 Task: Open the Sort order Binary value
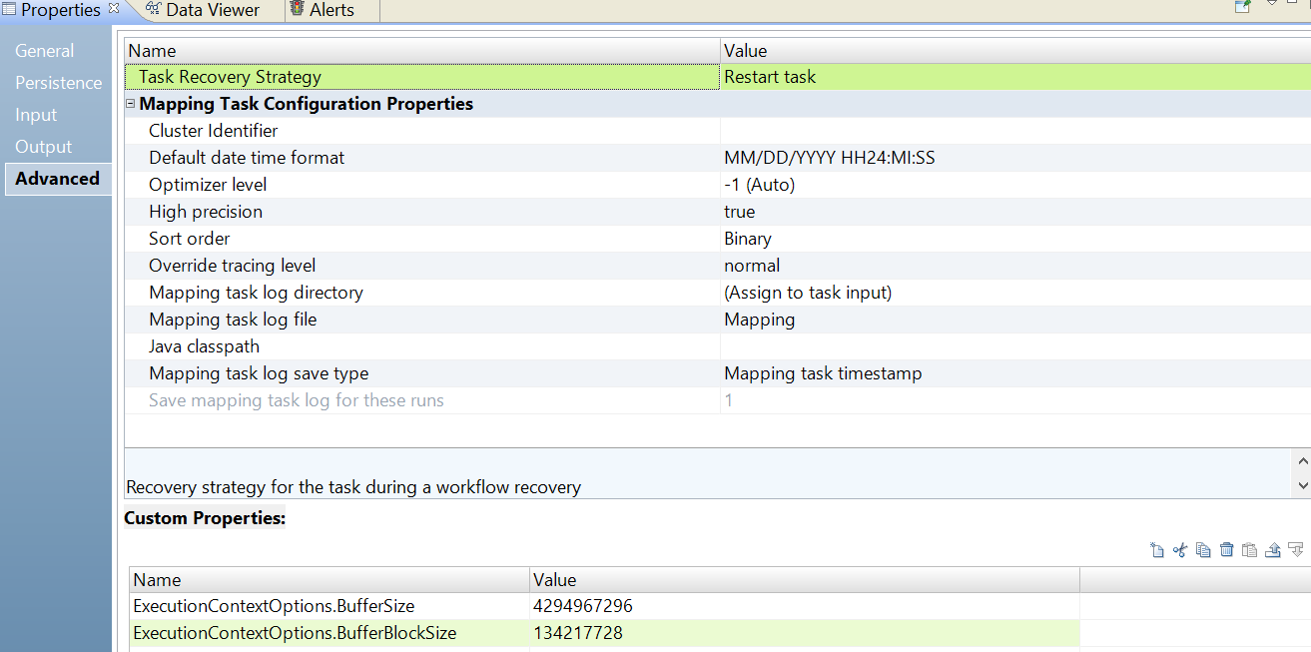tap(1015, 239)
